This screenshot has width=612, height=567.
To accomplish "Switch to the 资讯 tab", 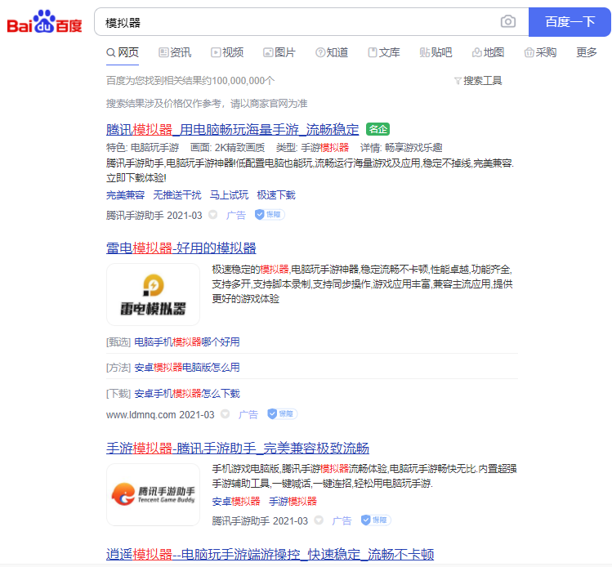I will [175, 52].
